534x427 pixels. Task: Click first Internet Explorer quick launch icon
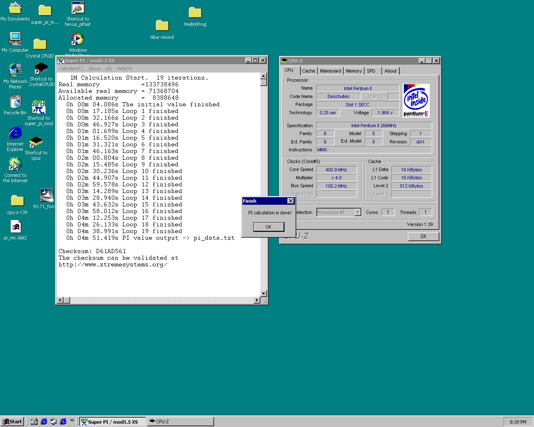(x=44, y=422)
